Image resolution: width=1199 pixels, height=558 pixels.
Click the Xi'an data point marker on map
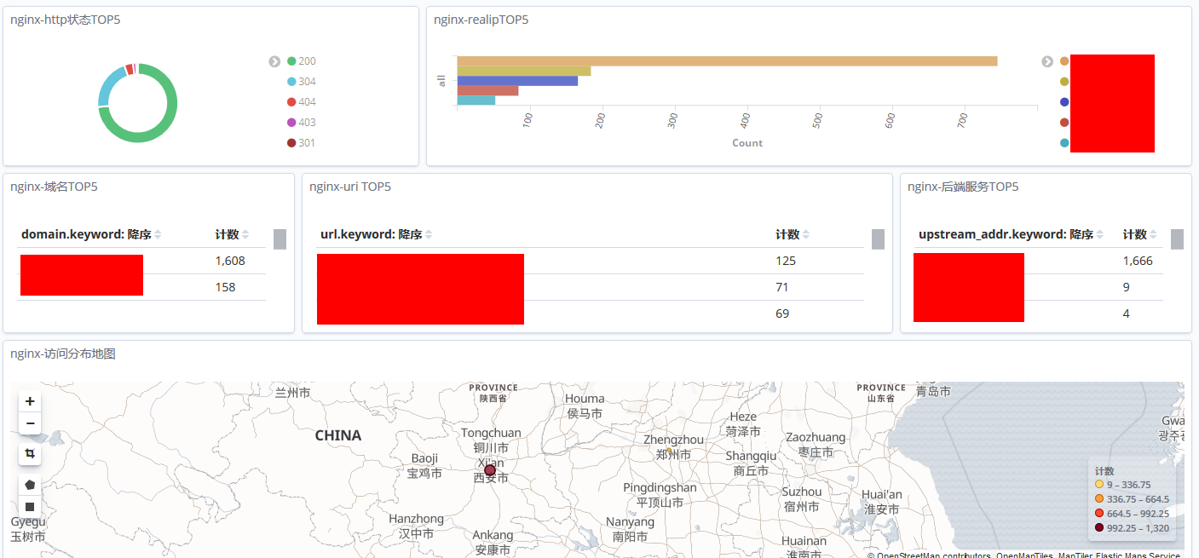[490, 470]
